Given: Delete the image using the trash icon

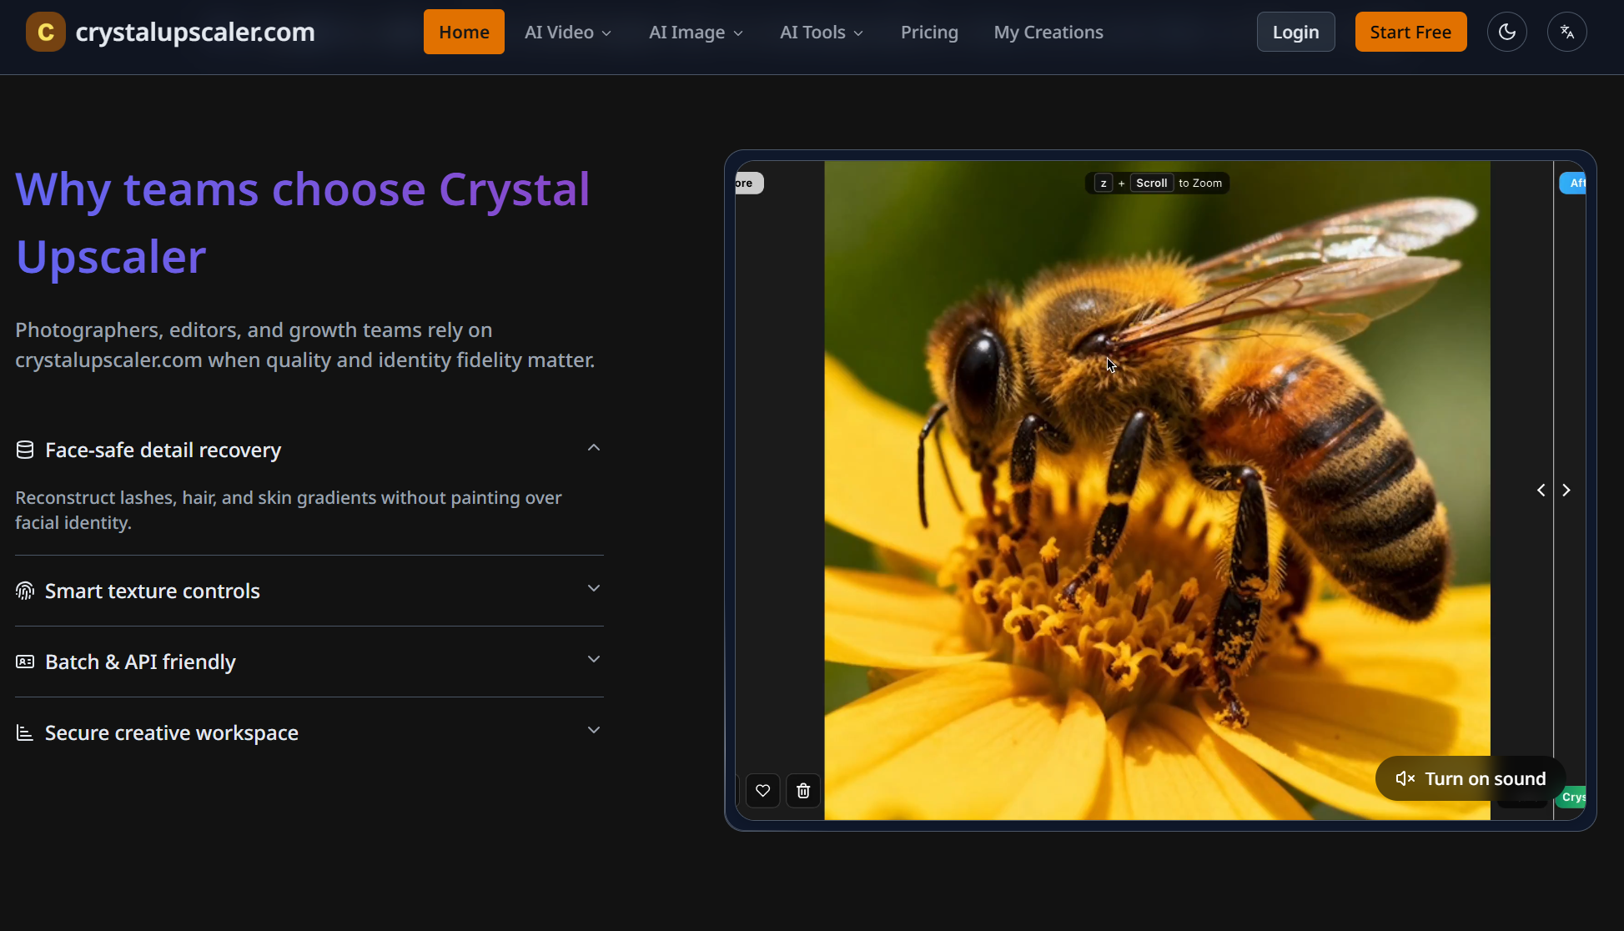Looking at the screenshot, I should click(x=802, y=790).
